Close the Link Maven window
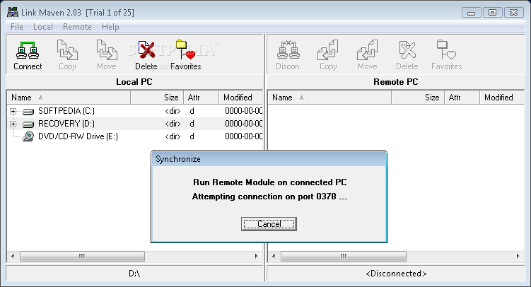Screen dimensions: 531x287 pyautogui.click(x=513, y=13)
